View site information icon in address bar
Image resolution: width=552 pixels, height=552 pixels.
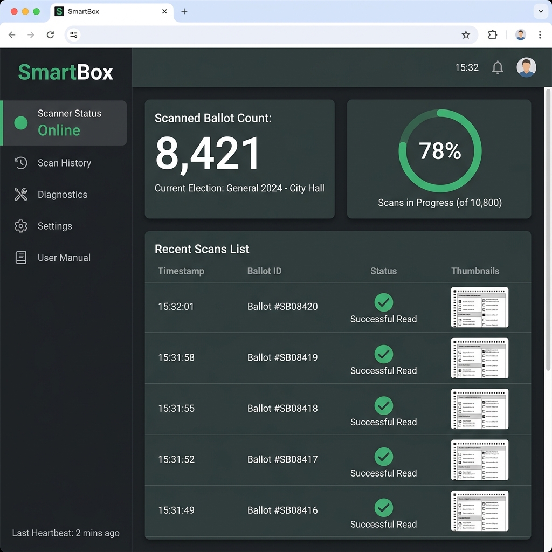(x=74, y=35)
